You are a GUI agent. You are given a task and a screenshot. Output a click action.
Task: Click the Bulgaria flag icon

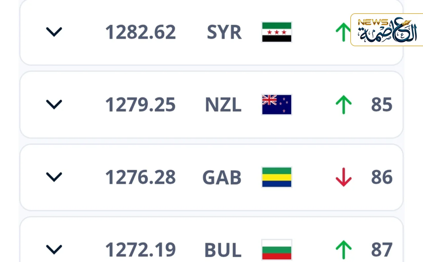pos(277,250)
